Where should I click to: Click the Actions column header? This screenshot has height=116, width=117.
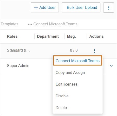pyautogui.click(x=96, y=37)
